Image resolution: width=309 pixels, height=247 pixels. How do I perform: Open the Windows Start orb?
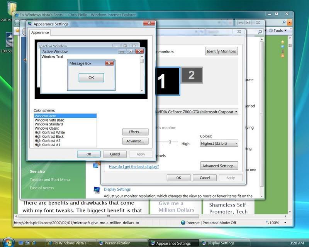[x=8, y=242]
